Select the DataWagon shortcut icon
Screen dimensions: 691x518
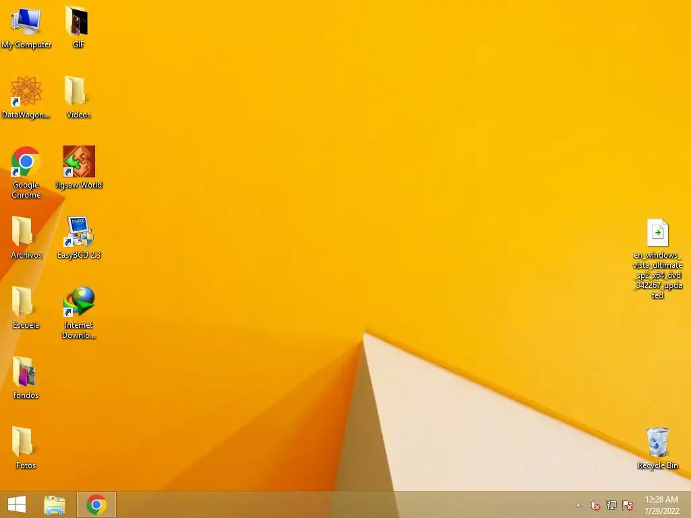[26, 91]
